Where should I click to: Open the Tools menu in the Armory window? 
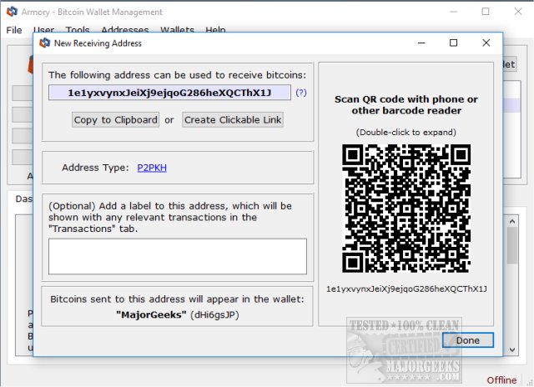coord(78,30)
